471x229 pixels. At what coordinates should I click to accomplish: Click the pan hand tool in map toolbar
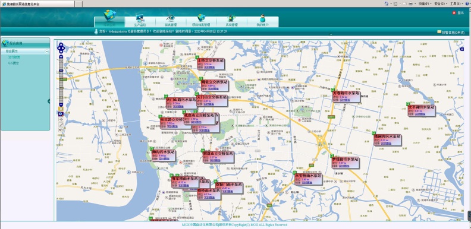point(61,129)
